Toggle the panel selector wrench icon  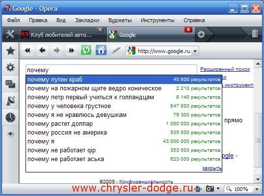[10, 34]
